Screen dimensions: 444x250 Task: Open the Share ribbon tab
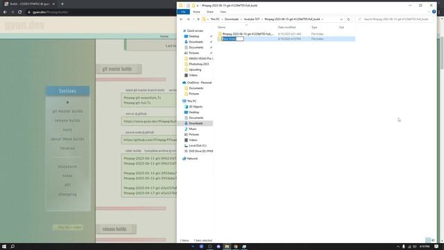pos(210,12)
